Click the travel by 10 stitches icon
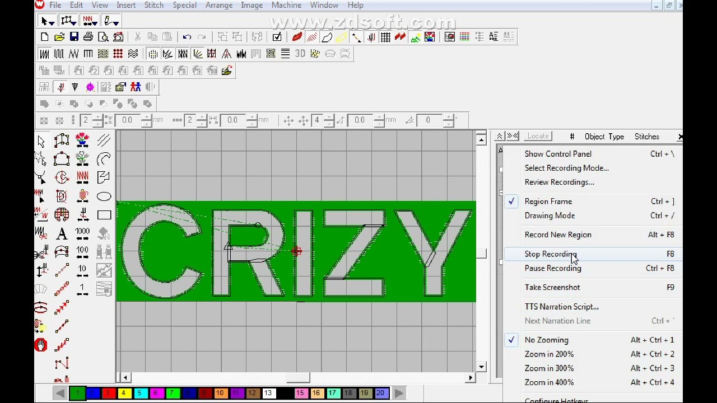Viewport: 717px width, 403px height. [x=82, y=271]
